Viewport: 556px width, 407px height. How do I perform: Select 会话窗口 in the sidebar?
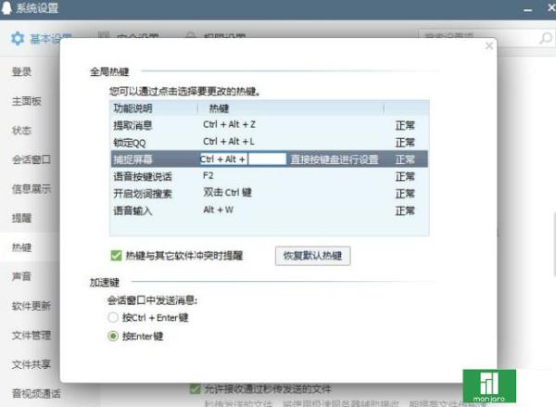tap(32, 159)
